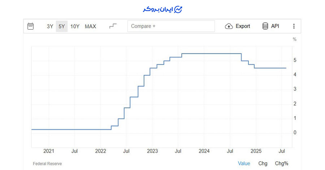Switch to the Value view tab
The height and width of the screenshot is (170, 325).
click(244, 163)
